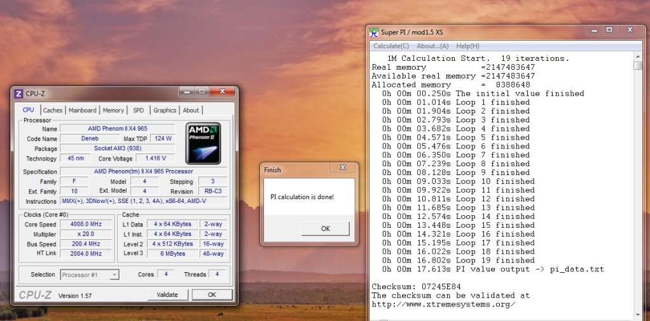Maximize the Super PI window
Image resolution: width=650 pixels, height=321 pixels.
(x=609, y=30)
